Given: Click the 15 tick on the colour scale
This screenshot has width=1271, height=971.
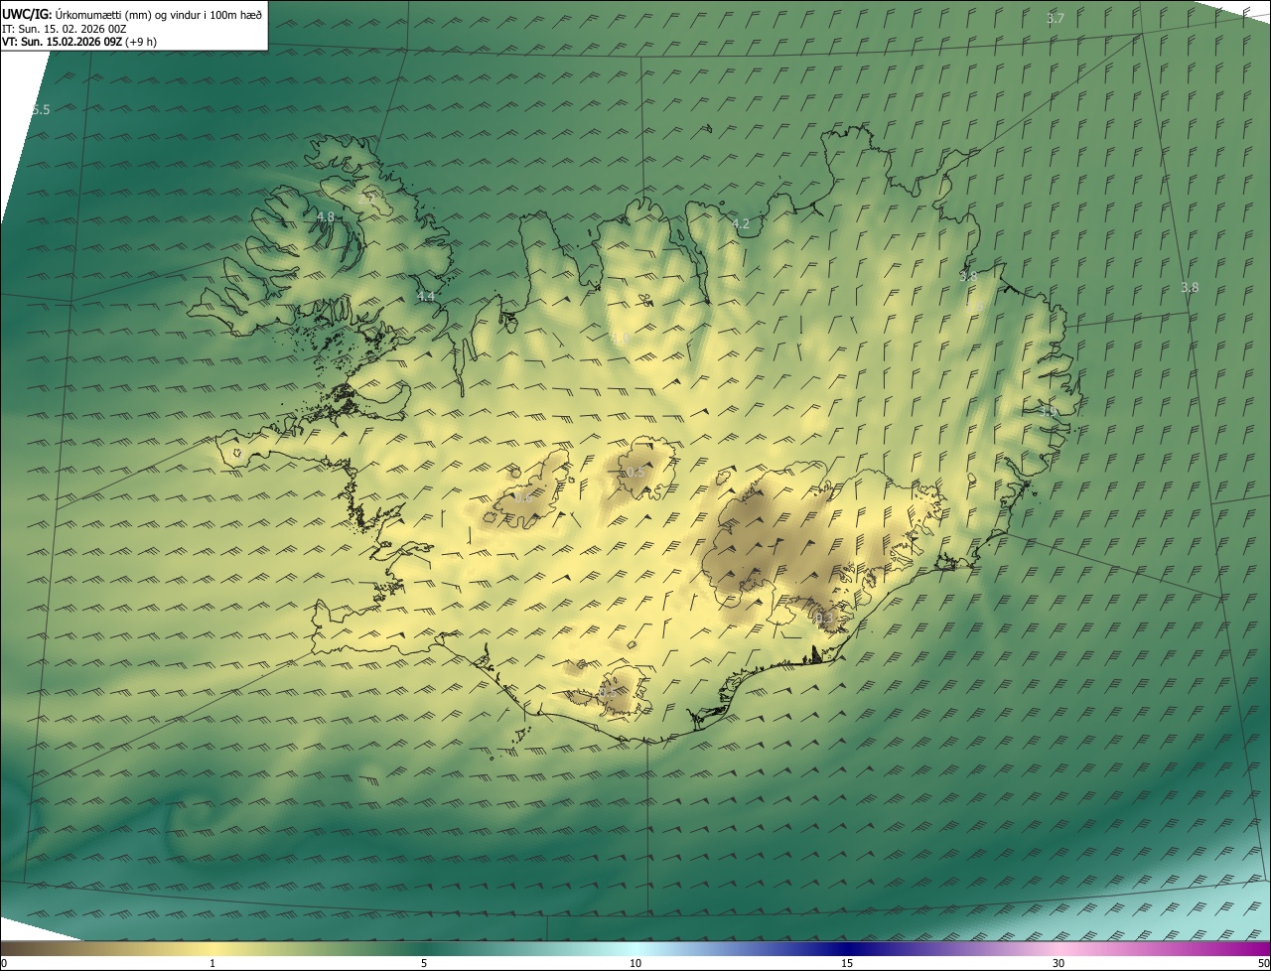Looking at the screenshot, I should (x=847, y=963).
